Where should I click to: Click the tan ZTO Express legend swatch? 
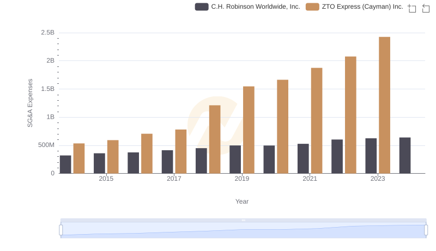312,7
